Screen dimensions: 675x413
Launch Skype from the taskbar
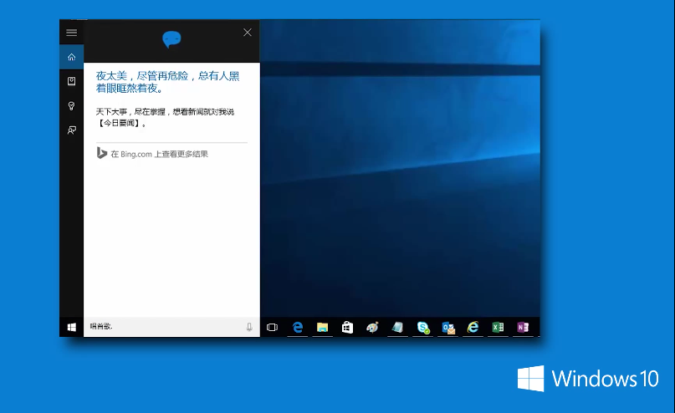pyautogui.click(x=423, y=327)
